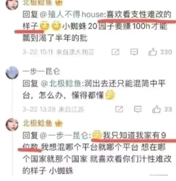Open reply on the 3-22 13:28 comment
The width and height of the screenshot is (176, 181).
[x=138, y=109]
